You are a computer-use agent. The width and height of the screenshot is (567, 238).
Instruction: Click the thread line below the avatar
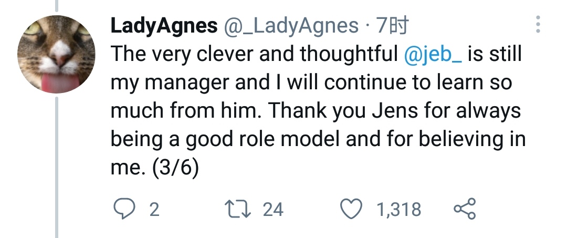point(56,168)
